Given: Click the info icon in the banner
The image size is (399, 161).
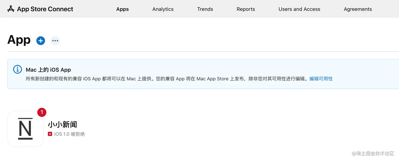Looking at the screenshot, I should 18,69.
